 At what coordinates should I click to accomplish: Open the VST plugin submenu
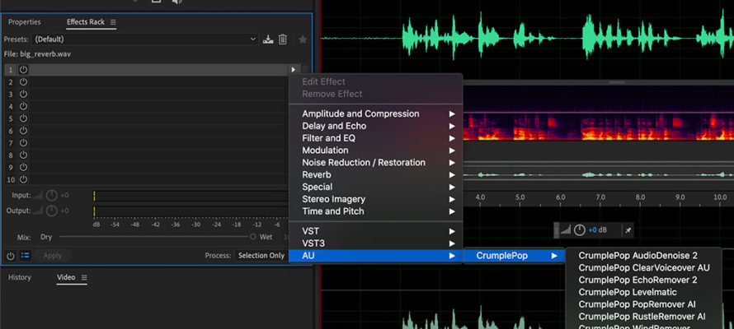pyautogui.click(x=375, y=231)
